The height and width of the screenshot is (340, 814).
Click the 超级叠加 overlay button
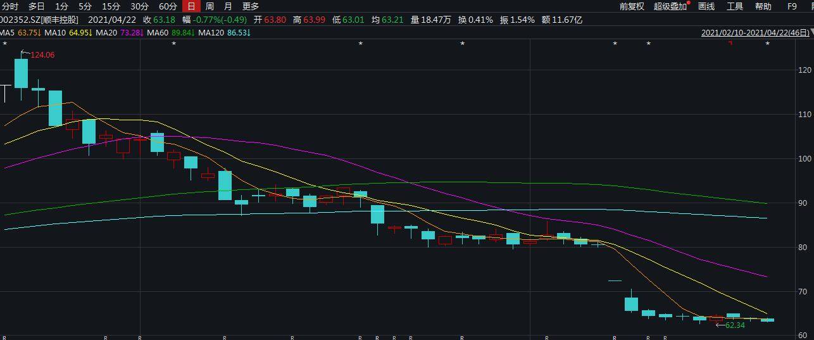tap(671, 6)
